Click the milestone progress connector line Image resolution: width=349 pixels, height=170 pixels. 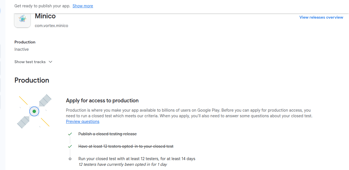tap(70, 140)
